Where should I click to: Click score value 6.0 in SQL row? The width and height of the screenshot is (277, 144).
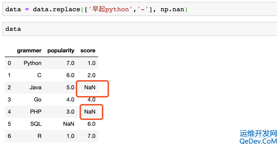click(92, 124)
